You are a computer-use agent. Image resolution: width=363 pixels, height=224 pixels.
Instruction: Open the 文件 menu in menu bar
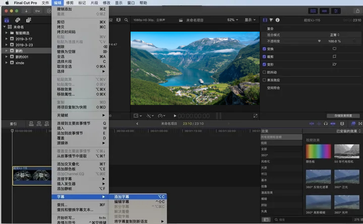pyautogui.click(x=45, y=3)
